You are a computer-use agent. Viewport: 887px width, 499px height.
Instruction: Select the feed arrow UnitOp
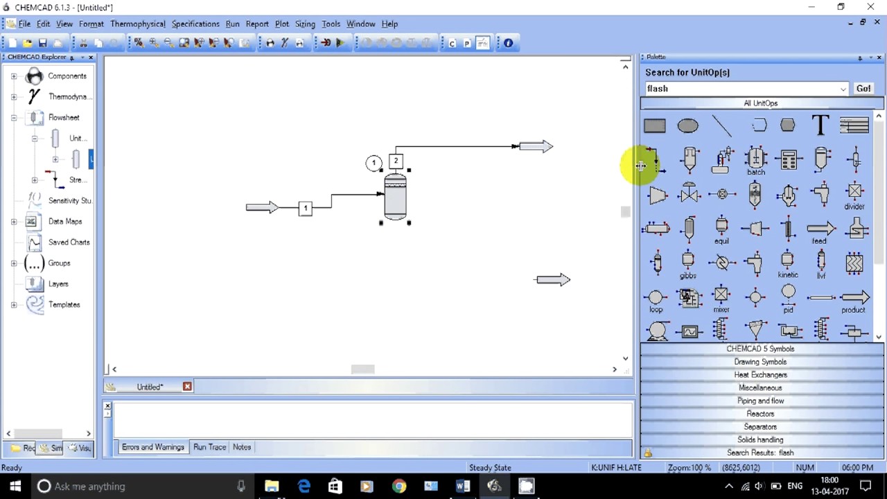click(x=820, y=231)
